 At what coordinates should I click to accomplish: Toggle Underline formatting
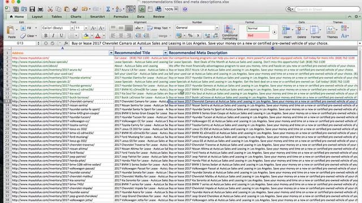61,36
